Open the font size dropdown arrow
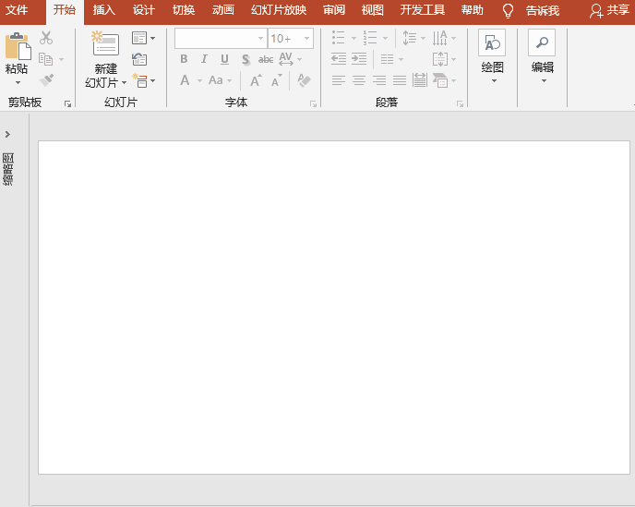This screenshot has height=507, width=635. pyautogui.click(x=306, y=39)
